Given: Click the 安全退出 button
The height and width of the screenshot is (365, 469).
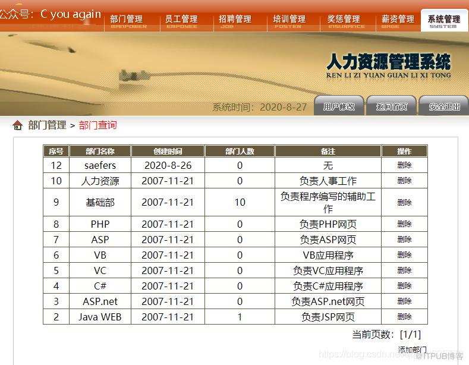Looking at the screenshot, I should 444,106.
